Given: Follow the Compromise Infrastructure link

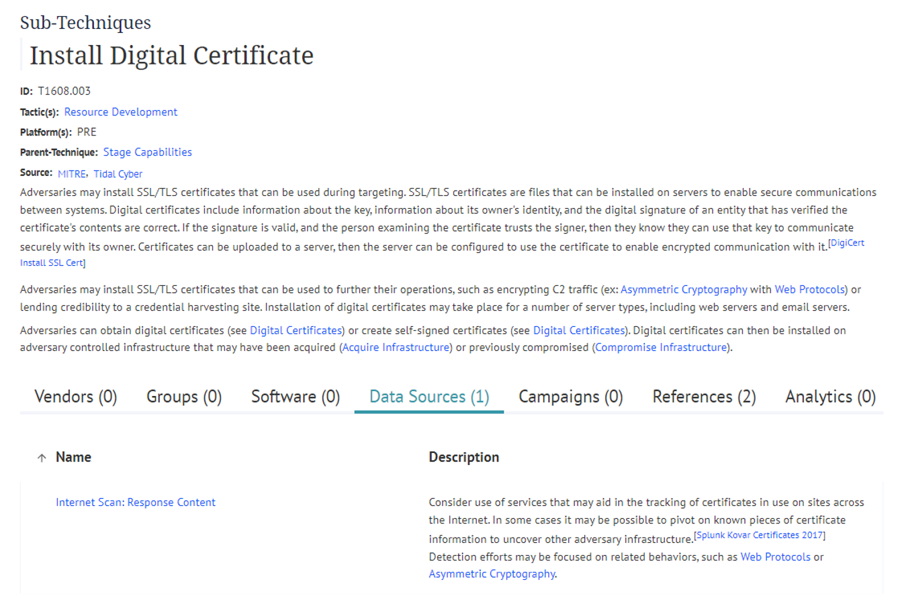Looking at the screenshot, I should [661, 347].
